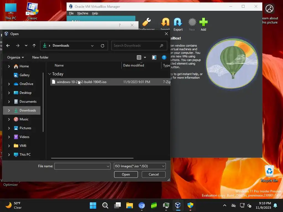Image resolution: width=283 pixels, height=212 pixels.
Task: Show hidden tray icons chevron
Action: (225, 205)
